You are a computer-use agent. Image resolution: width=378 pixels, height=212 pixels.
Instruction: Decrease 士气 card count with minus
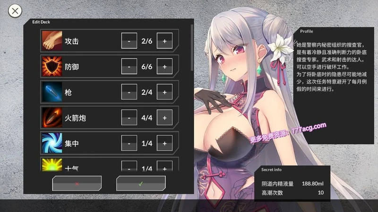pyautogui.click(x=129, y=166)
